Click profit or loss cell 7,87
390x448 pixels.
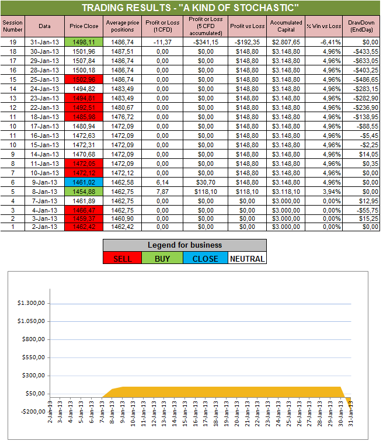[162, 192]
